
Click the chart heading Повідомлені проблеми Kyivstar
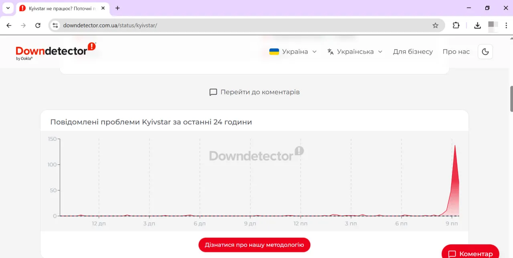point(151,122)
